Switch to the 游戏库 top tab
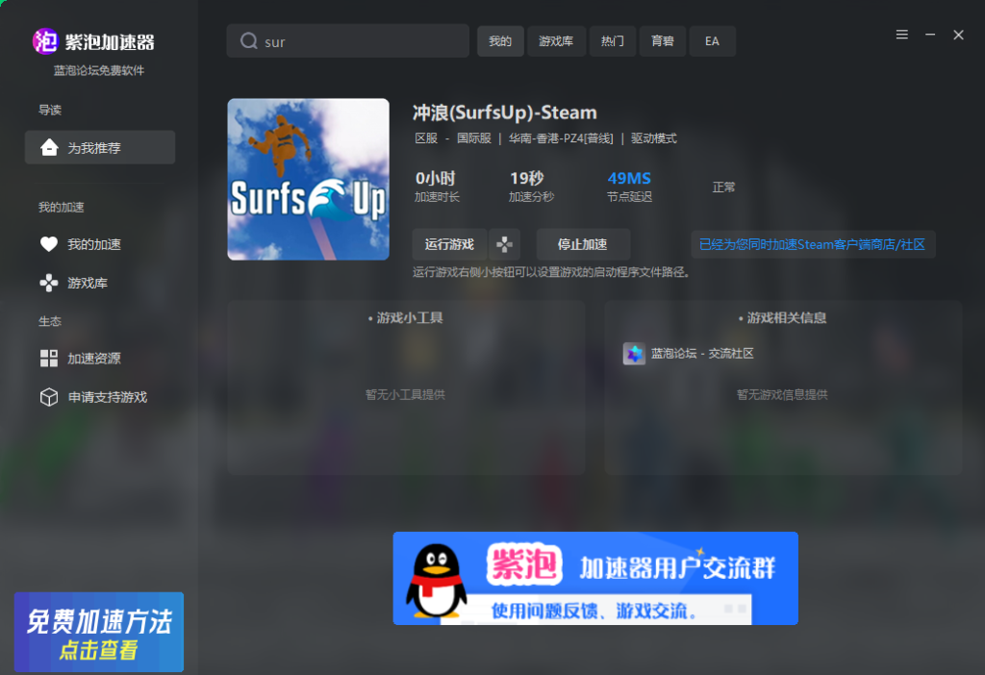Viewport: 985px width, 675px height. [x=556, y=41]
